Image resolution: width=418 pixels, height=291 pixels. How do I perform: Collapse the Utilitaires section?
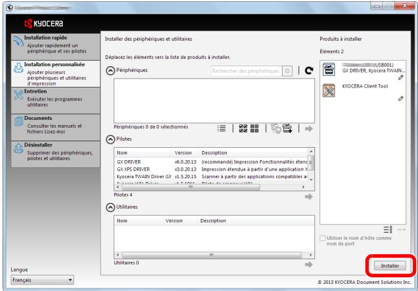[x=110, y=207]
